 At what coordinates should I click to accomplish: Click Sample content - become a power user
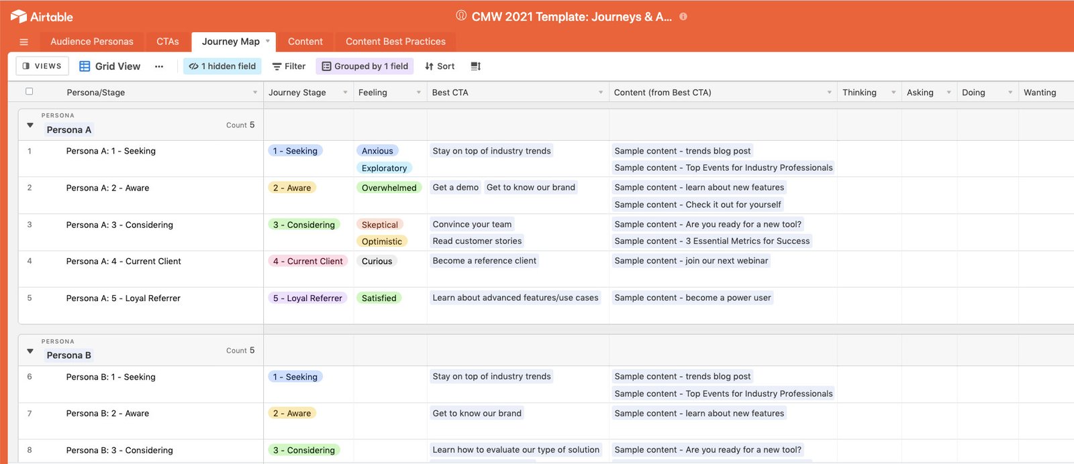(x=693, y=298)
